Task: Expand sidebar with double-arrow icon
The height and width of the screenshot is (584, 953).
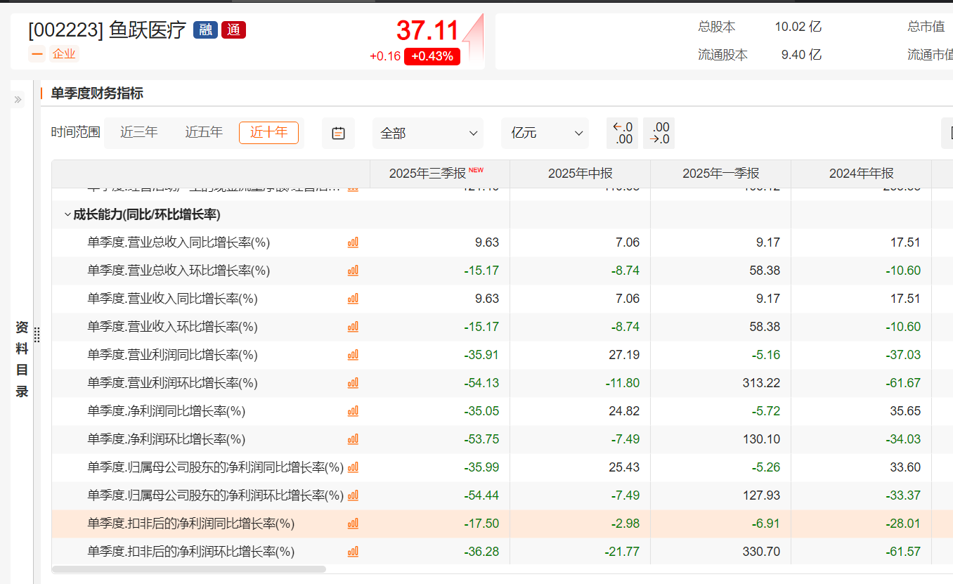Action: coord(18,100)
